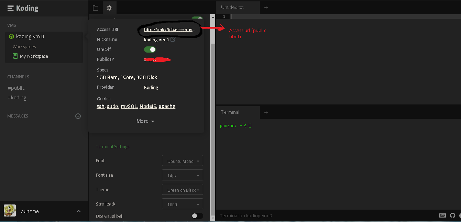Open the Koding hamburger menu
Viewport: 461px width, 222px height.
pos(10,8)
